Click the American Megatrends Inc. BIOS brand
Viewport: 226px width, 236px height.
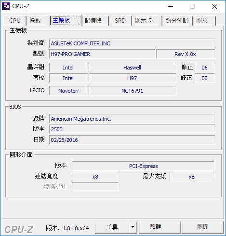pos(132,119)
